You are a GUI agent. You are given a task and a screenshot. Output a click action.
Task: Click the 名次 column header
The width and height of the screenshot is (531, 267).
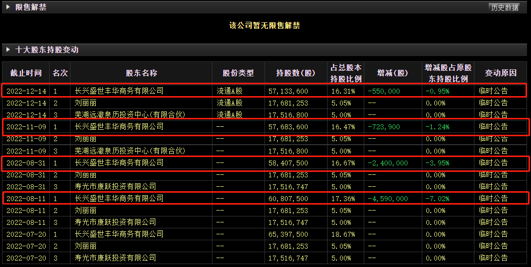coord(60,73)
